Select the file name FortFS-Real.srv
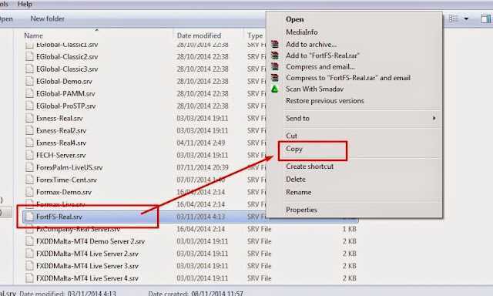493x296 pixels. click(x=59, y=217)
